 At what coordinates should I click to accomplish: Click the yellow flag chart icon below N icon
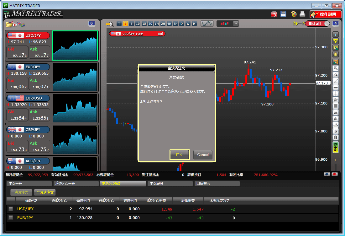tap(335, 48)
